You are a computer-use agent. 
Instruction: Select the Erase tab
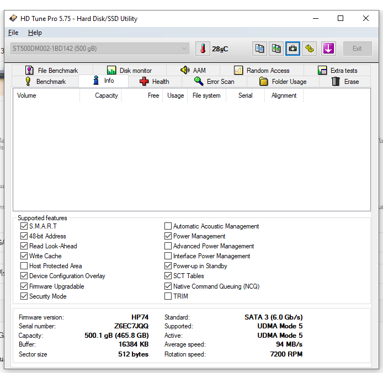(x=345, y=82)
